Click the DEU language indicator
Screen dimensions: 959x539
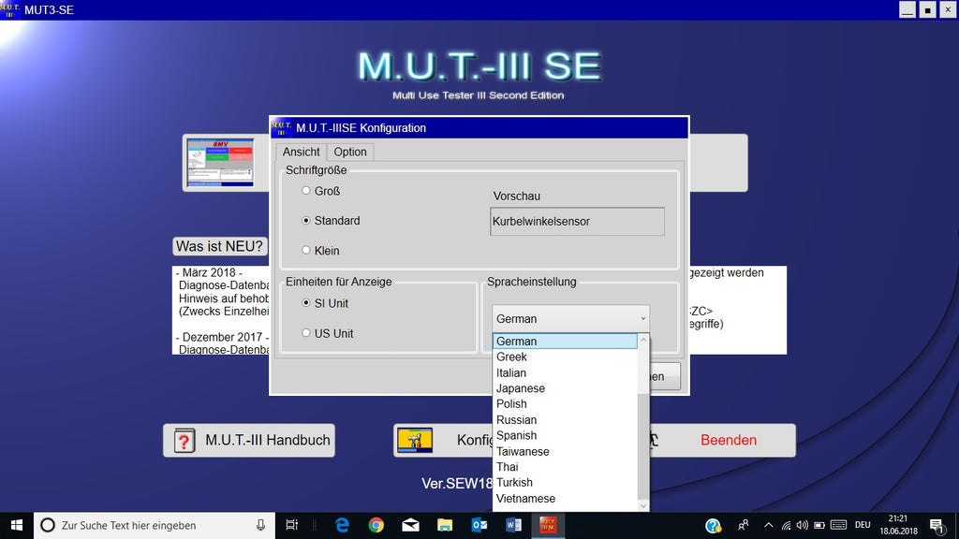pos(863,525)
